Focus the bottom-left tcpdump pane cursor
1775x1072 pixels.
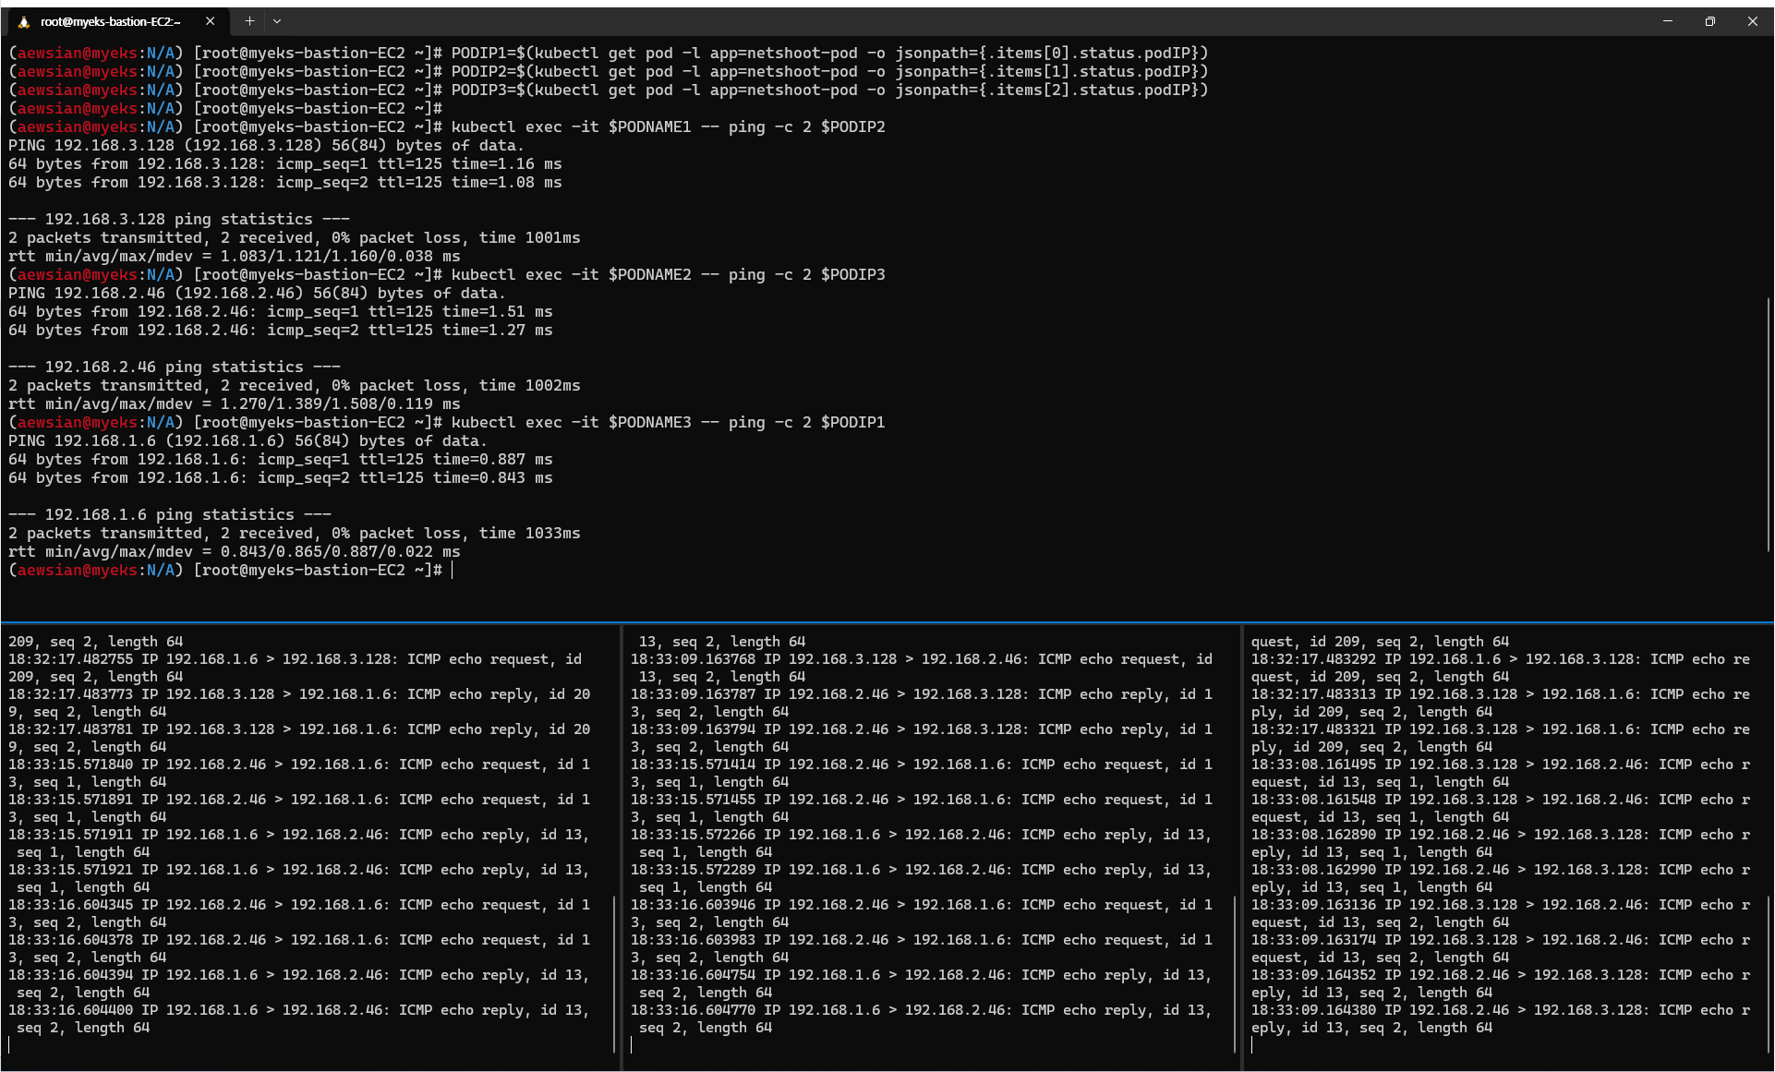coord(9,1045)
